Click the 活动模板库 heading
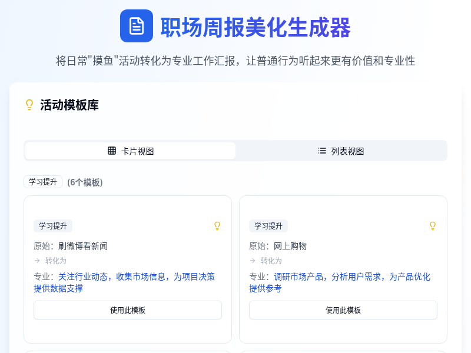The image size is (471, 353). pos(69,105)
